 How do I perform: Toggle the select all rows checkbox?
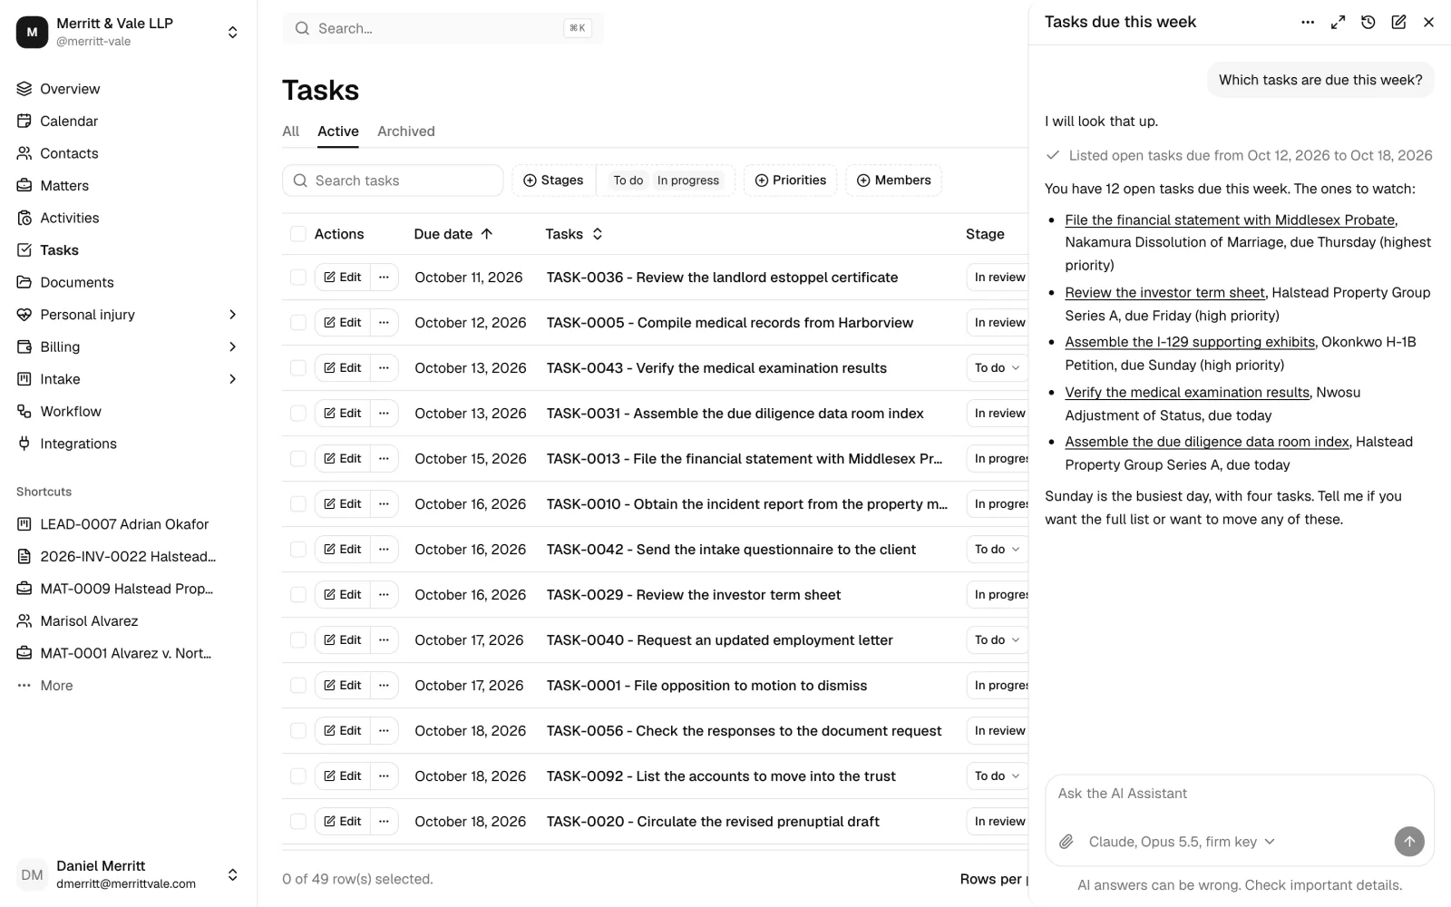click(298, 234)
